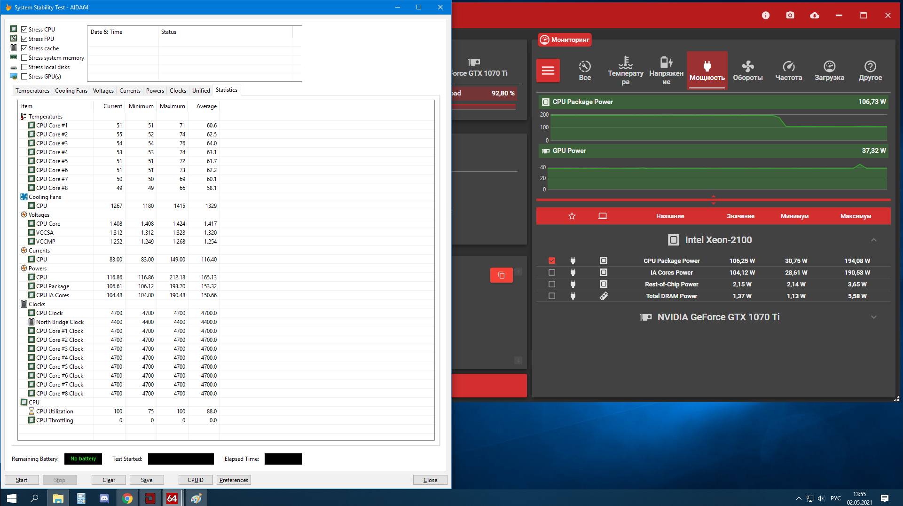Open the Частота frequency tab
This screenshot has width=903, height=506.
pyautogui.click(x=789, y=71)
